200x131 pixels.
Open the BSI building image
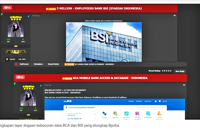104,42
